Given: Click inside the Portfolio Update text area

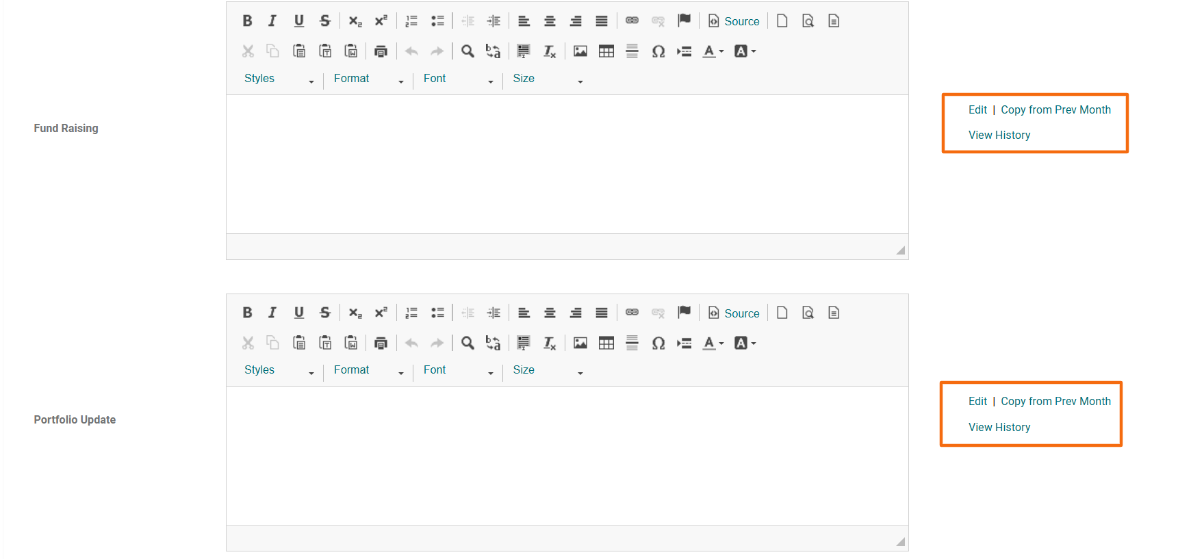Looking at the screenshot, I should click(567, 455).
